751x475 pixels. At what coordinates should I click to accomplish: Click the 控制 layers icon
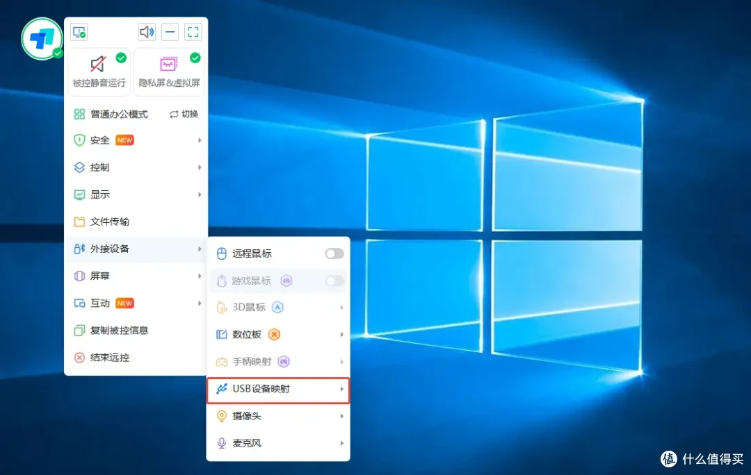tap(79, 167)
